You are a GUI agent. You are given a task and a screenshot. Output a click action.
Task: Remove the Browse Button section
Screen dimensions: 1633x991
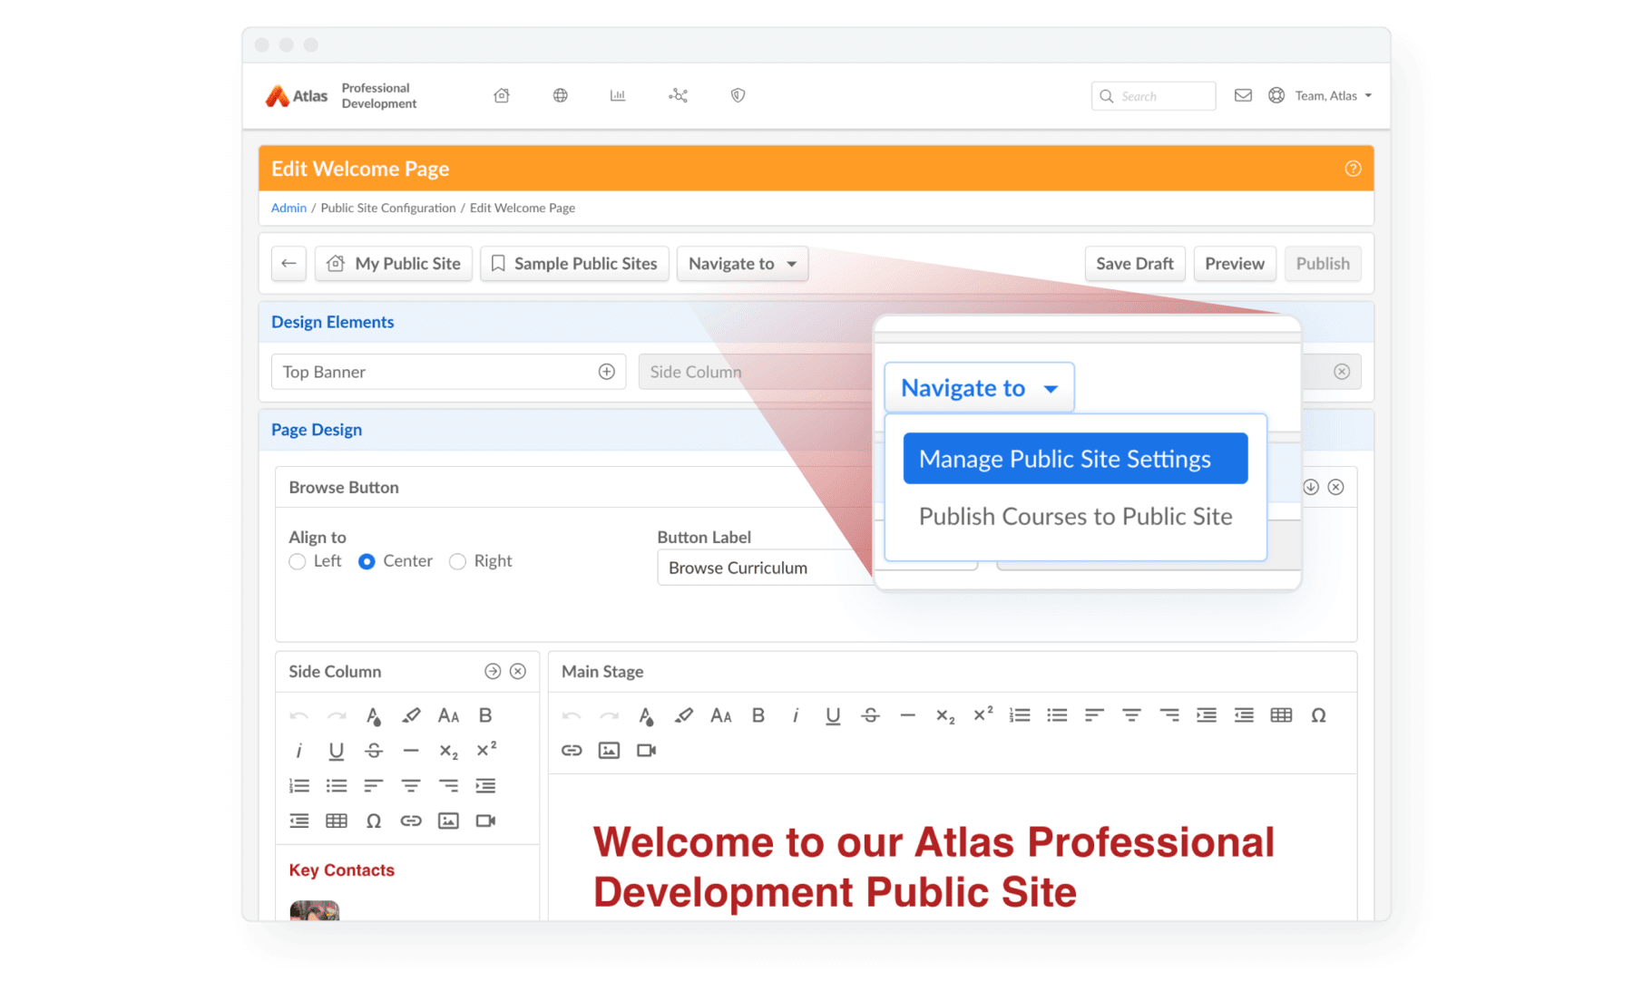1336,487
